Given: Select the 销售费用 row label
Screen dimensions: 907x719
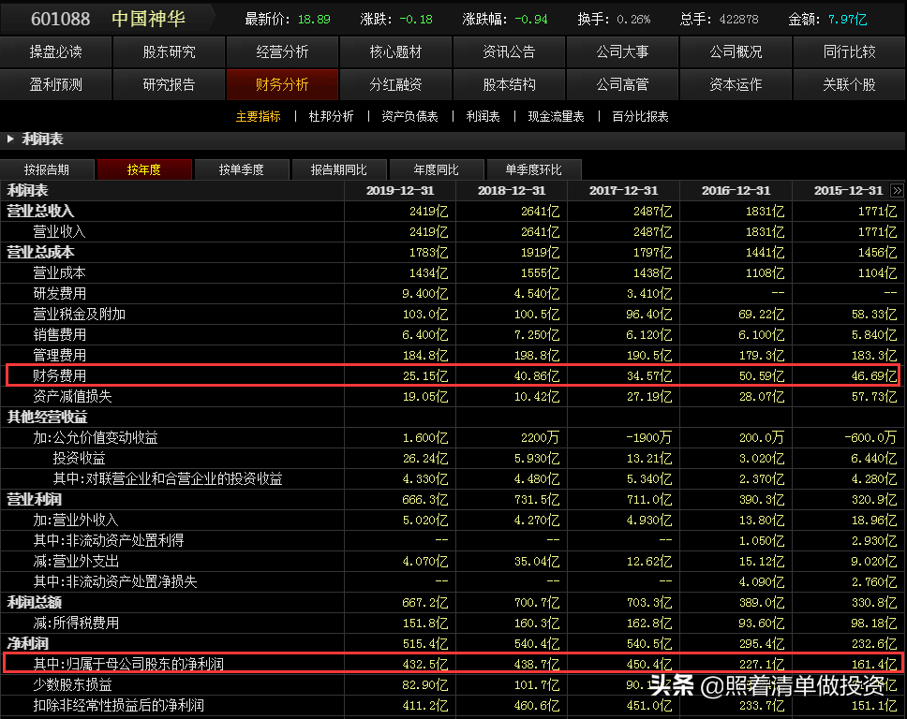Looking at the screenshot, I should pyautogui.click(x=60, y=334).
